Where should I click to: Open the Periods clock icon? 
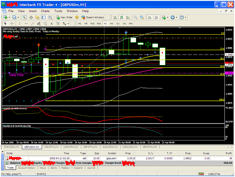pos(173,17)
